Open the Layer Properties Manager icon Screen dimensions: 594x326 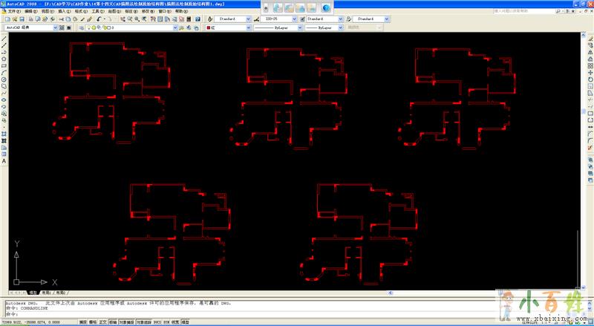(x=80, y=27)
